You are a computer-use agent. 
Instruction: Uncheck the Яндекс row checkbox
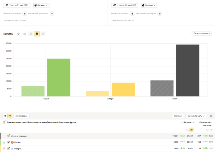(8, 142)
